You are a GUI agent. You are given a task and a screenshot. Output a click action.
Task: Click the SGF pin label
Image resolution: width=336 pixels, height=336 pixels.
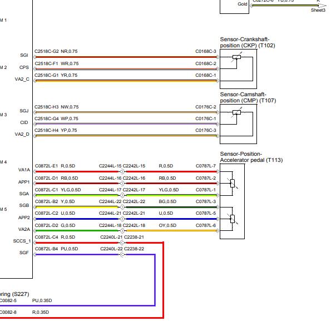tap(24, 253)
